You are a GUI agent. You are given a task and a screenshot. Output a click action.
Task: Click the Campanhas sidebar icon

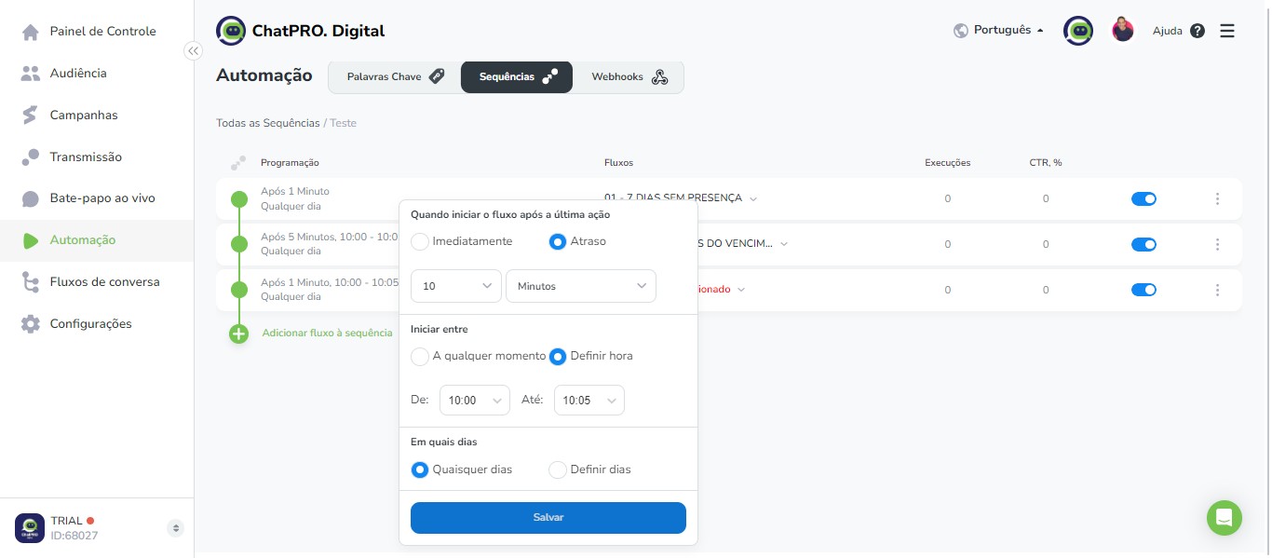point(31,116)
